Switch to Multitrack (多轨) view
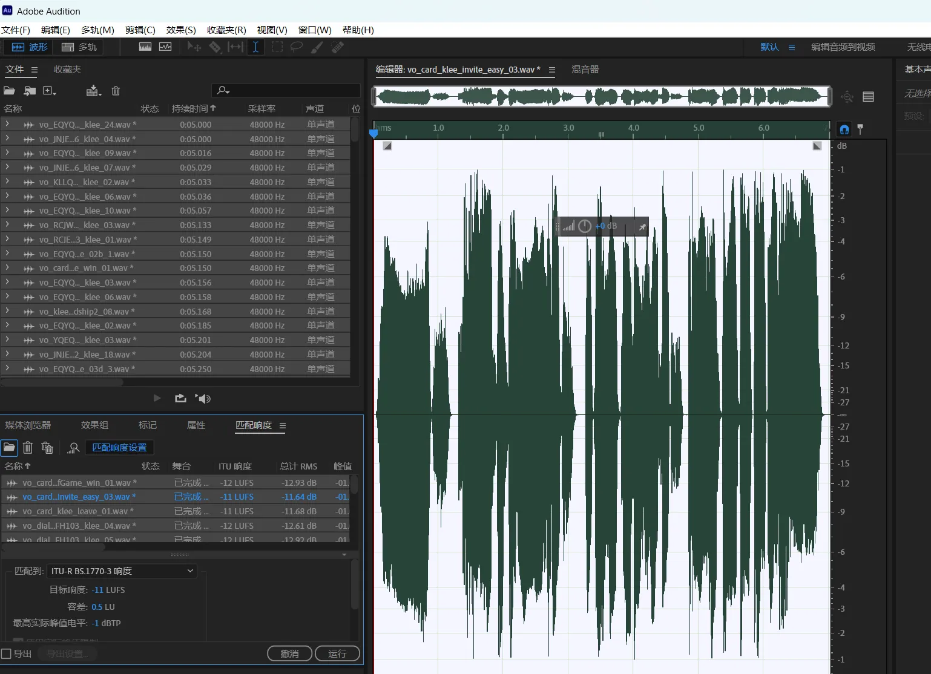 79,47
